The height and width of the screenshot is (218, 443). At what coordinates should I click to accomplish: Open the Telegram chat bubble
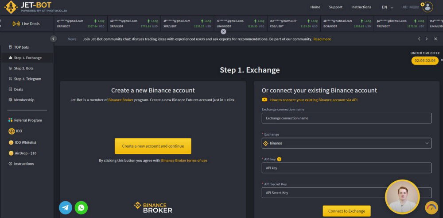[x=66, y=207]
